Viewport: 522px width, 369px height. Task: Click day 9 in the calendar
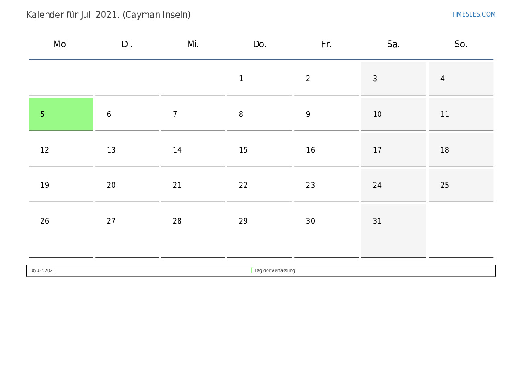pos(326,114)
